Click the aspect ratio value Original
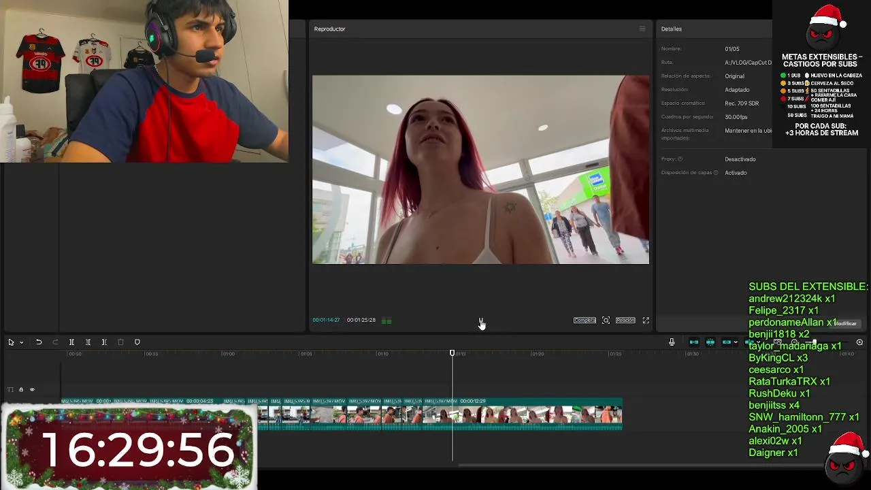The height and width of the screenshot is (490, 871). (x=734, y=76)
